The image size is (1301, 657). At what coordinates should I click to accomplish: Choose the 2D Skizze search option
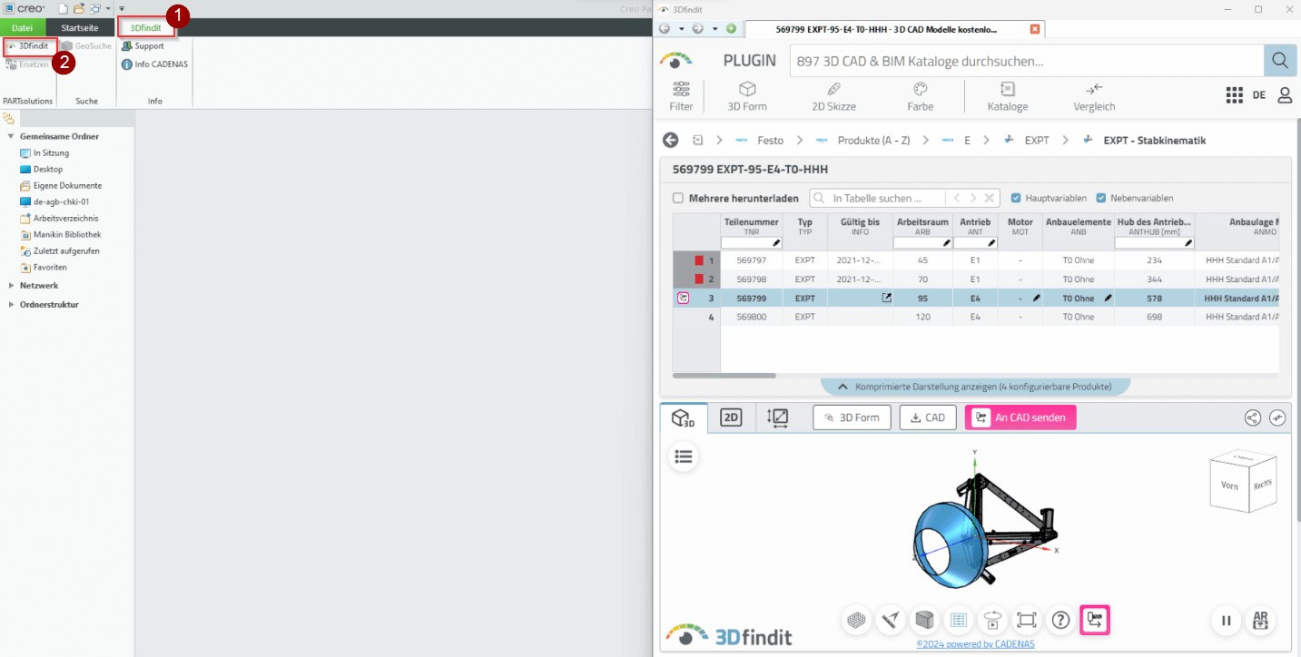(833, 96)
